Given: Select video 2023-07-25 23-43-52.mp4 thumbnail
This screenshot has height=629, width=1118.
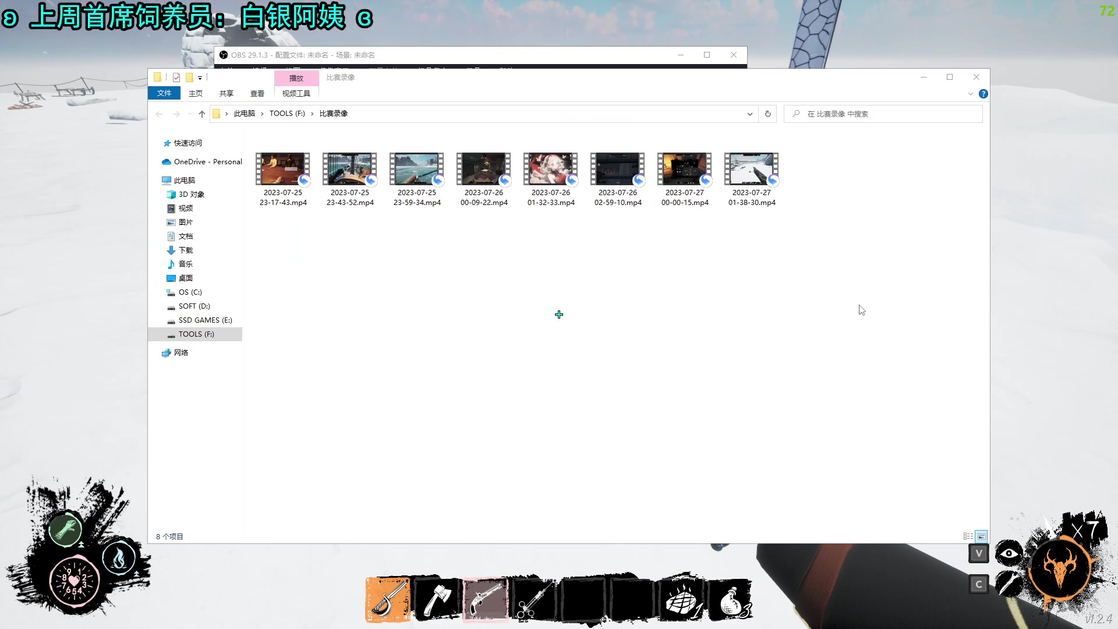Looking at the screenshot, I should 350,169.
